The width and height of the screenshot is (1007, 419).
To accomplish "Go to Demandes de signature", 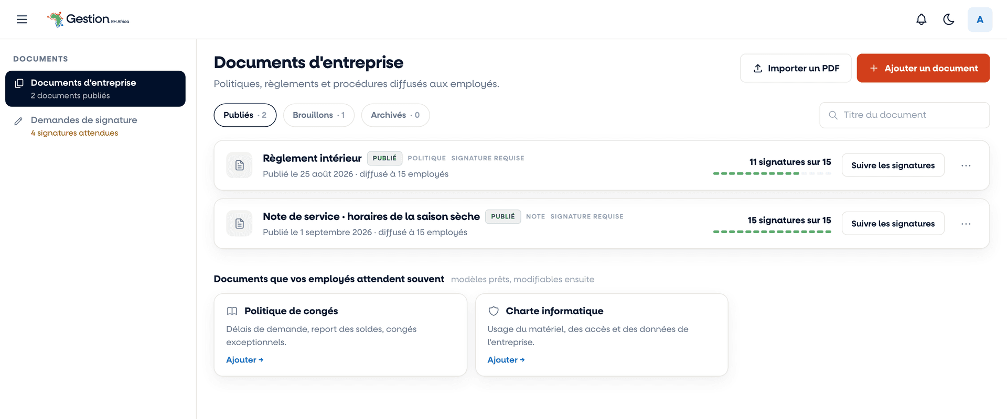I will click(95, 126).
